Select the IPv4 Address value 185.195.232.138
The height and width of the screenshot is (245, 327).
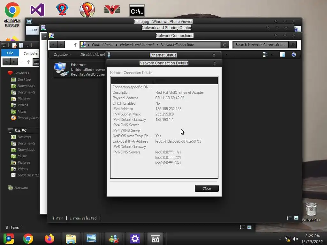coord(168,109)
